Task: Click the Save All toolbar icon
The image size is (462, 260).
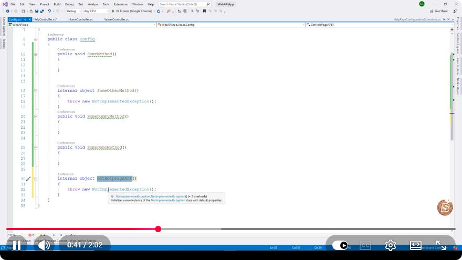Action: click(42, 11)
